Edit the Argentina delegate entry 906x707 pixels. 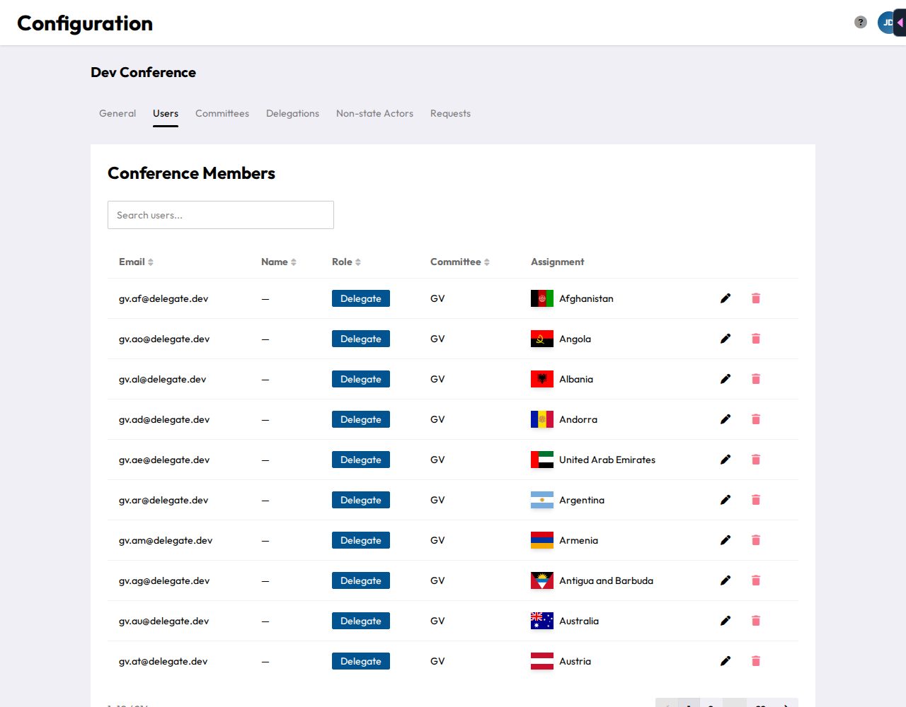(726, 500)
